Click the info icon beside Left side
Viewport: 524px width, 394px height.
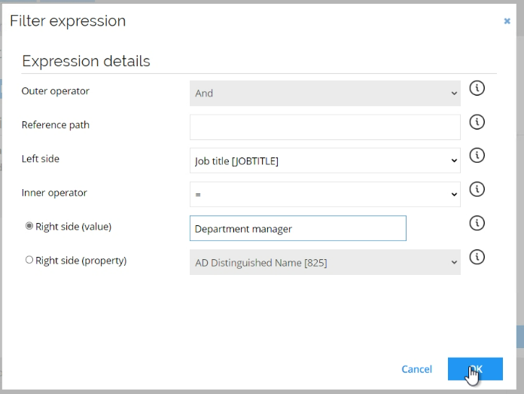click(477, 155)
